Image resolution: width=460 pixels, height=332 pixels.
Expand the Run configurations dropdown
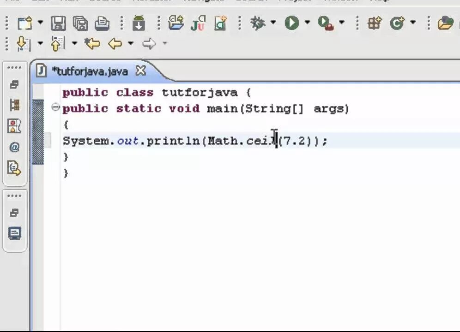pos(308,22)
